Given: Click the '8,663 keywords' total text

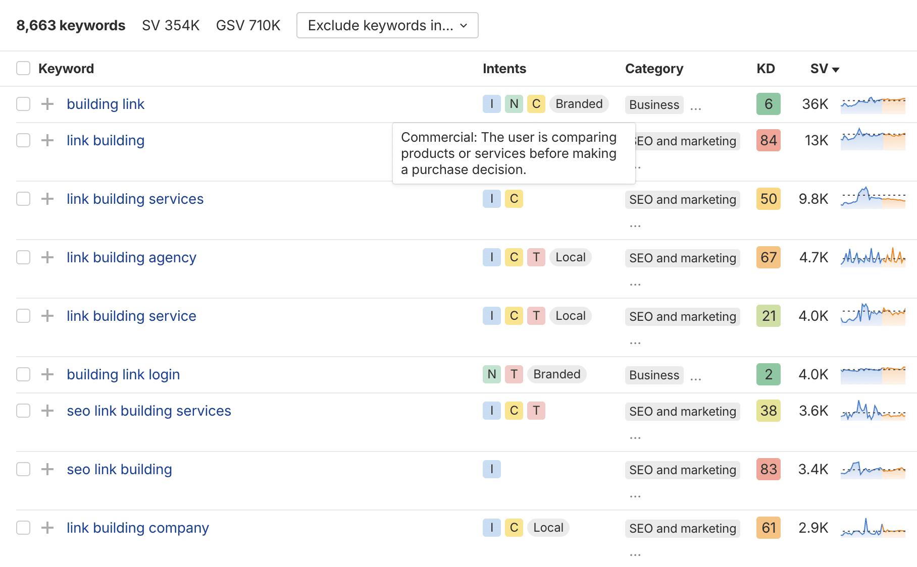Looking at the screenshot, I should coord(71,25).
